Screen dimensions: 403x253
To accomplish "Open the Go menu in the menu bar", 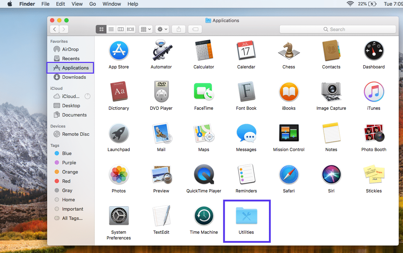I will point(93,4).
